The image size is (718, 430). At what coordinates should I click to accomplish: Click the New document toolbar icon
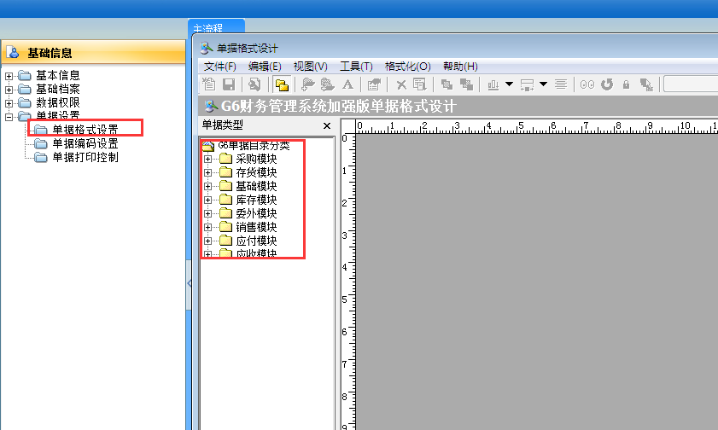[x=210, y=84]
